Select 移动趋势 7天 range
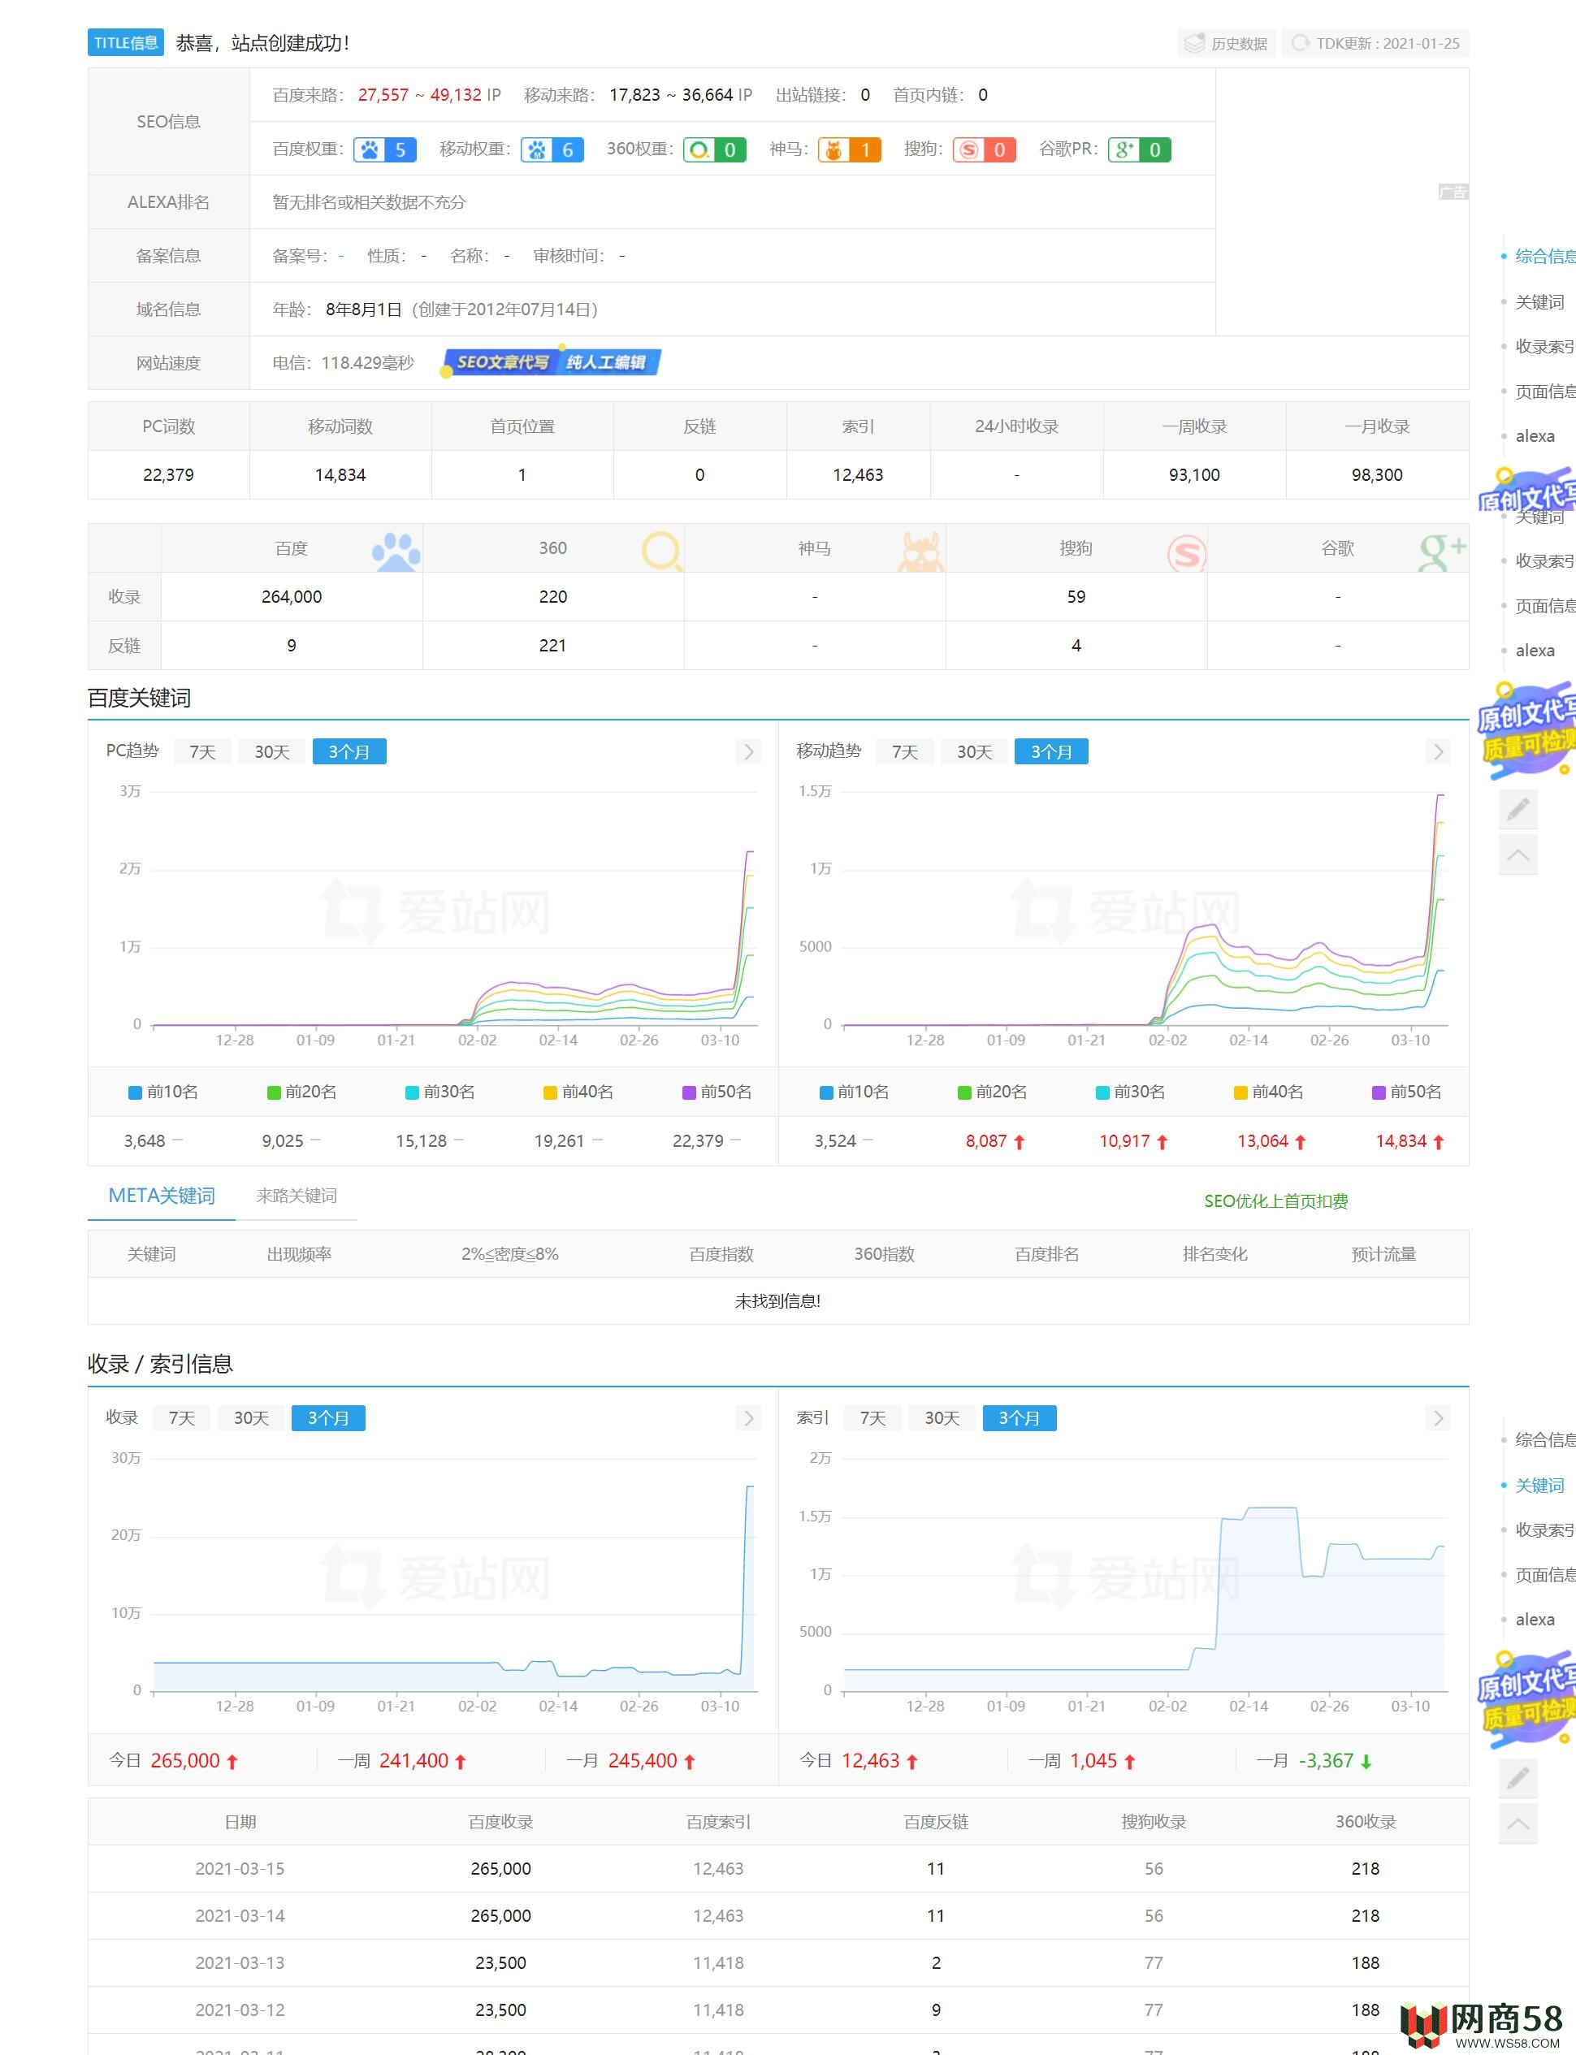The width and height of the screenshot is (1576, 2055). [904, 752]
